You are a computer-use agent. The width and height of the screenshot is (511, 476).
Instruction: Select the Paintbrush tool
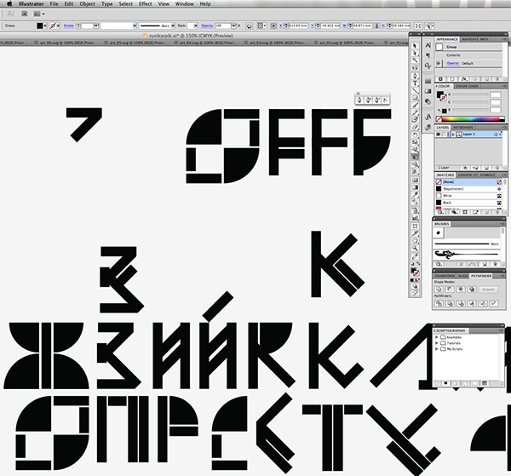click(x=415, y=106)
